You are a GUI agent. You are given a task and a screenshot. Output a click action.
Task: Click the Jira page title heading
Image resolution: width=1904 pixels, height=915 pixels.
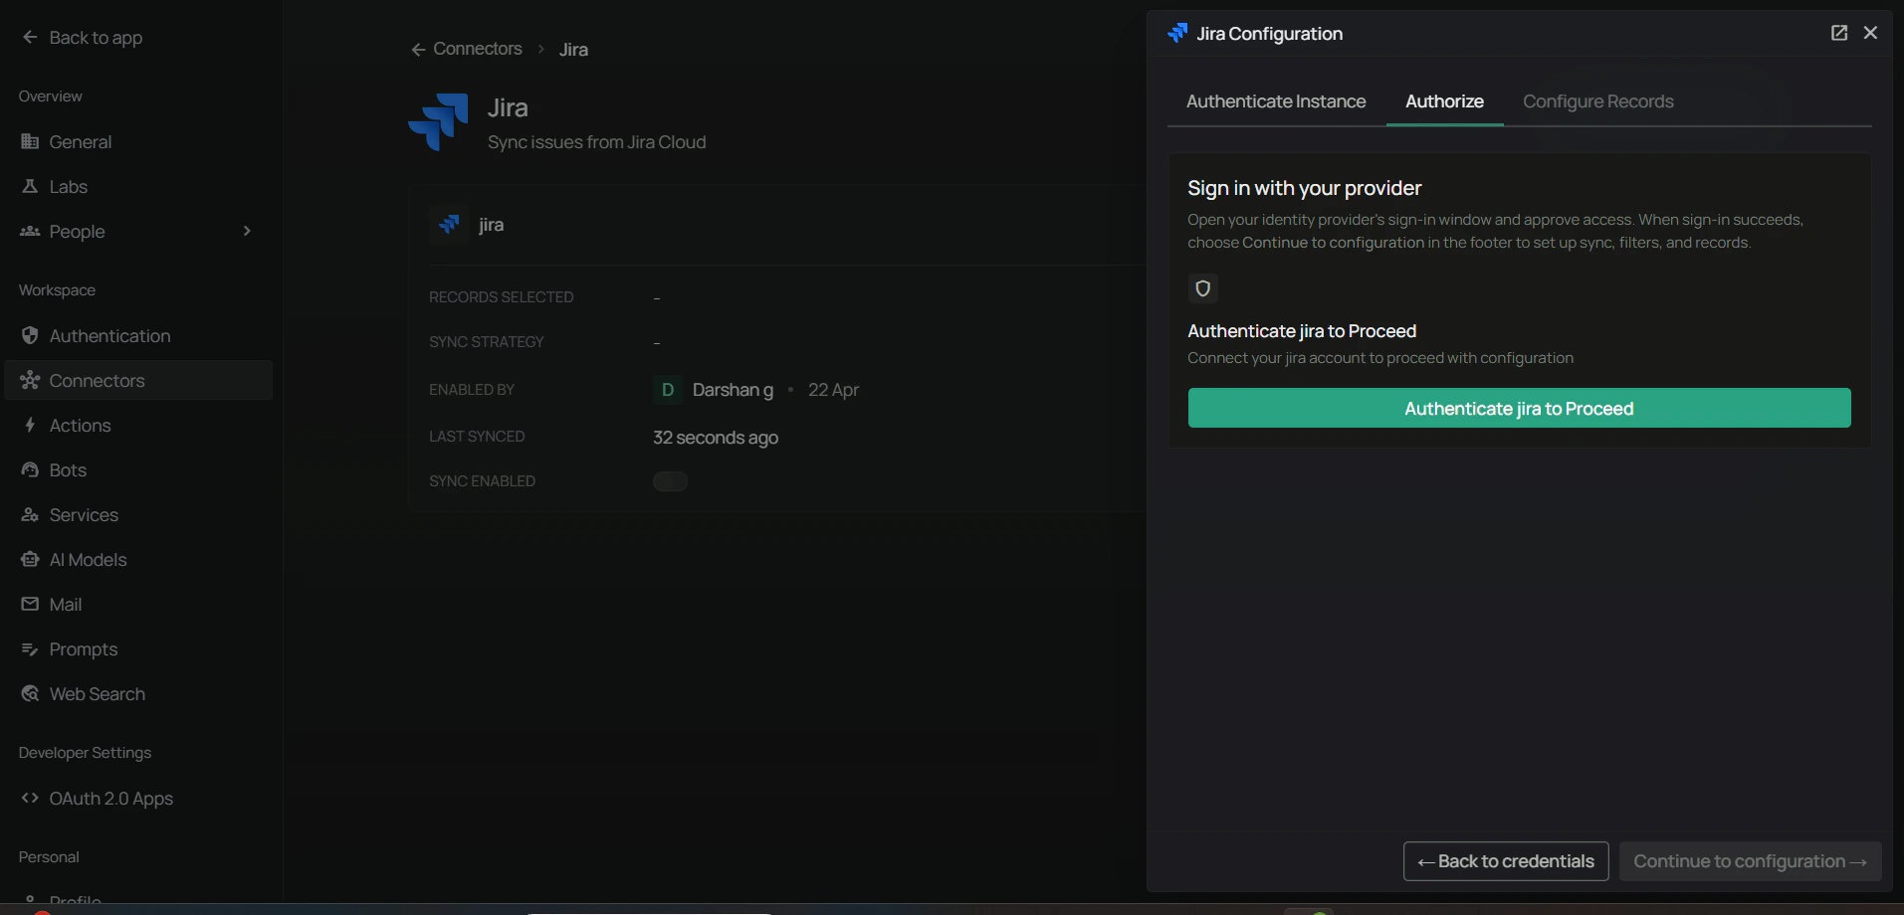tap(508, 107)
